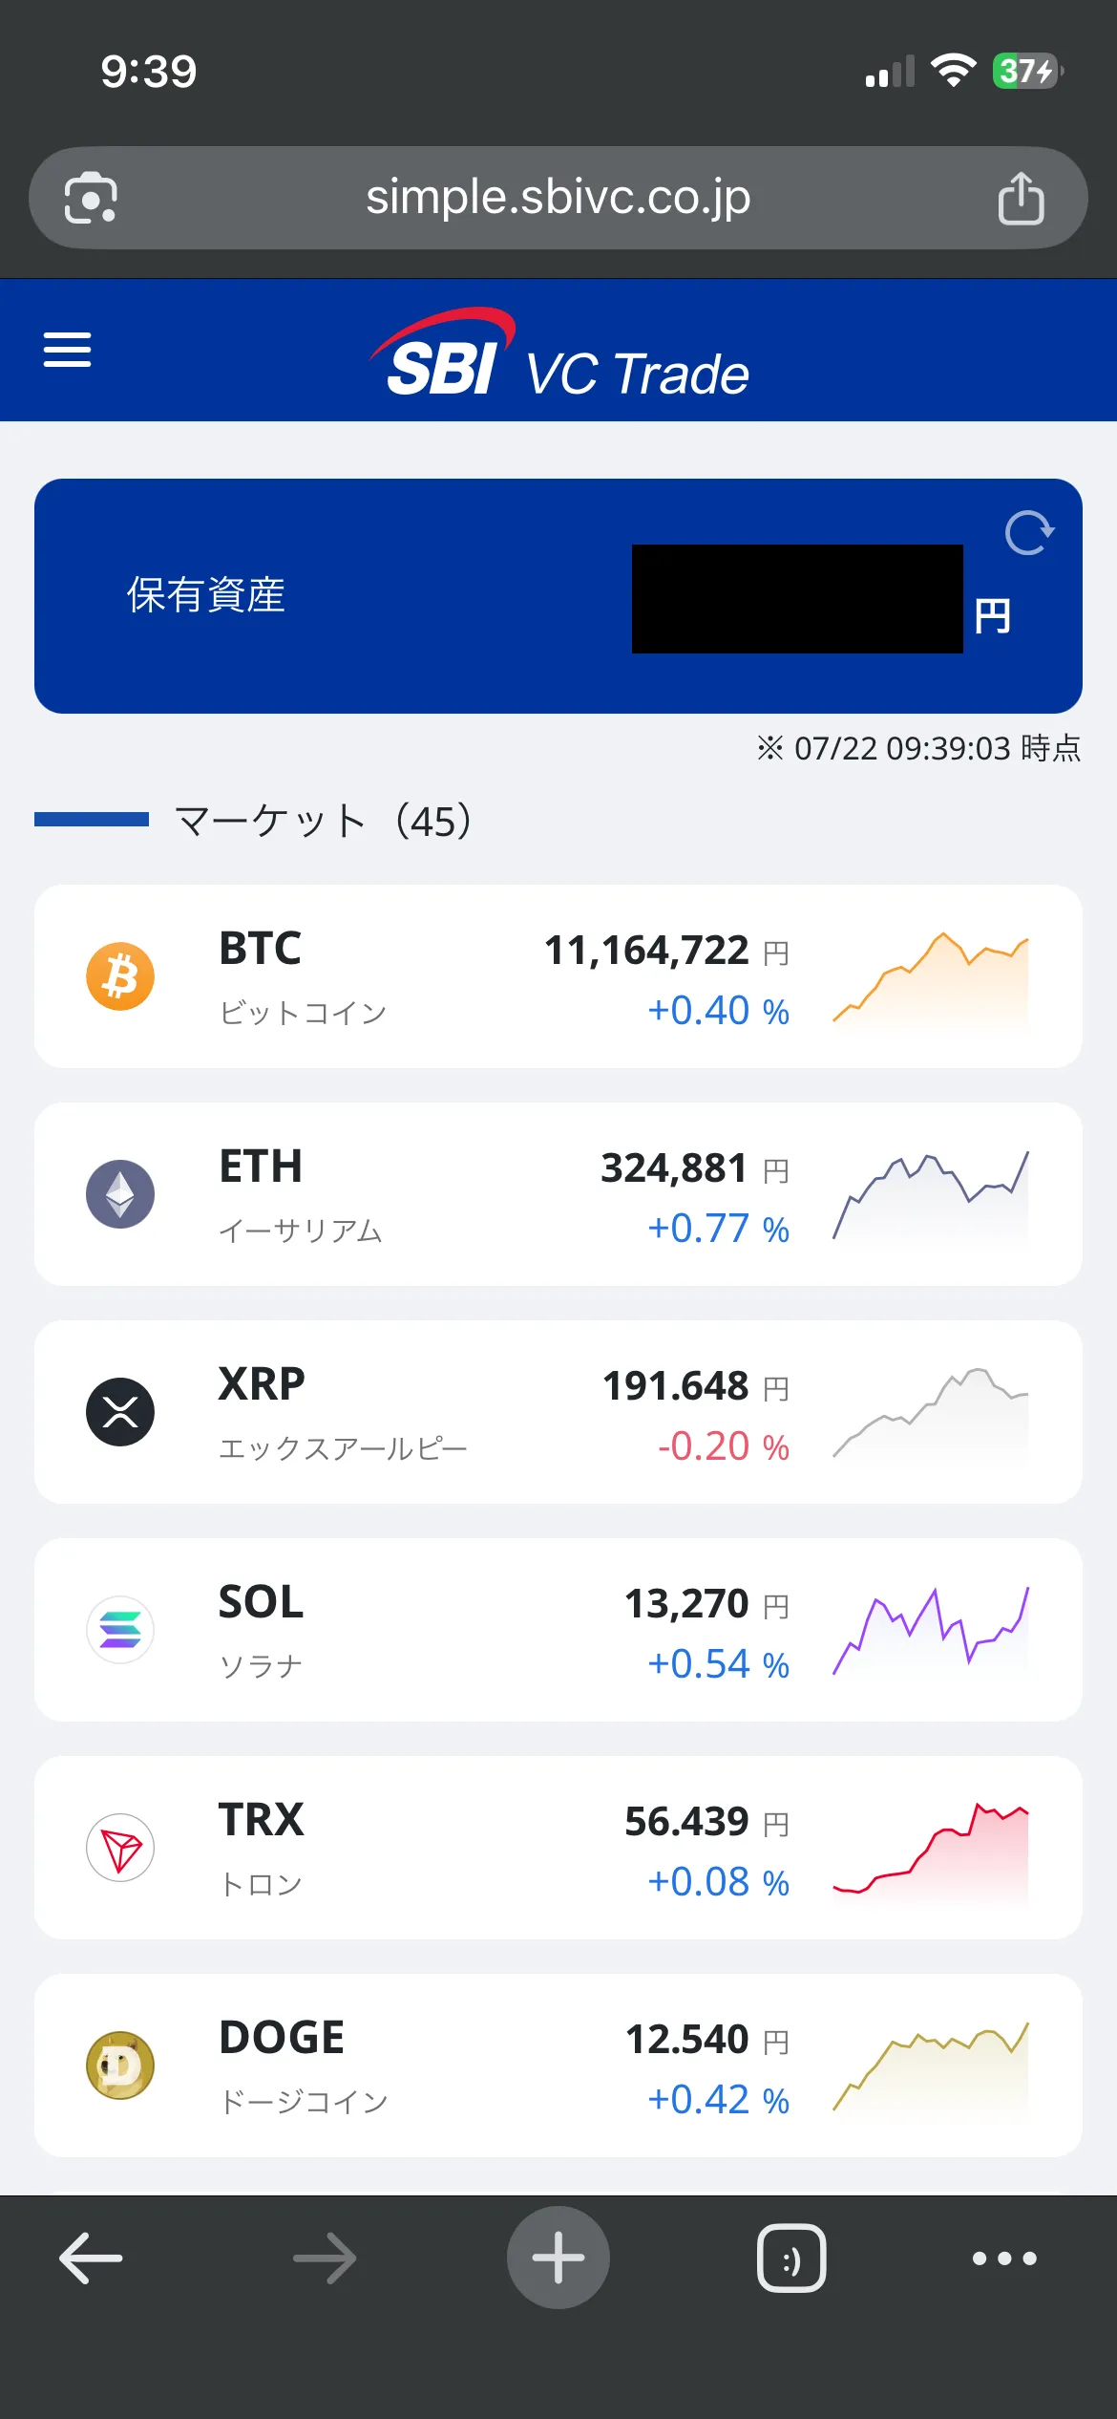Click the Dogecoin logo icon
This screenshot has height=2419, width=1117.
pyautogui.click(x=120, y=2066)
